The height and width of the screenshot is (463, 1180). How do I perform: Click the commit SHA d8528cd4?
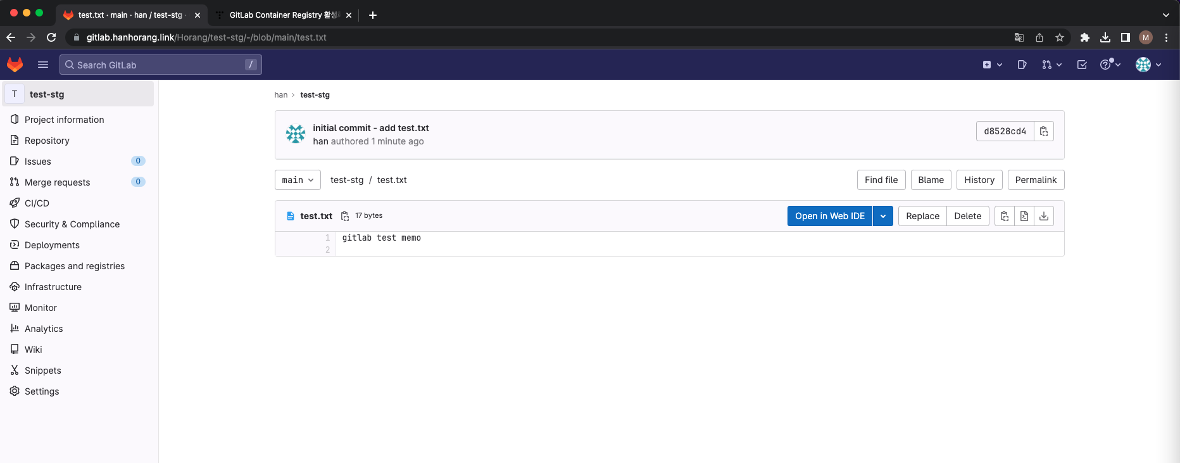(1005, 131)
